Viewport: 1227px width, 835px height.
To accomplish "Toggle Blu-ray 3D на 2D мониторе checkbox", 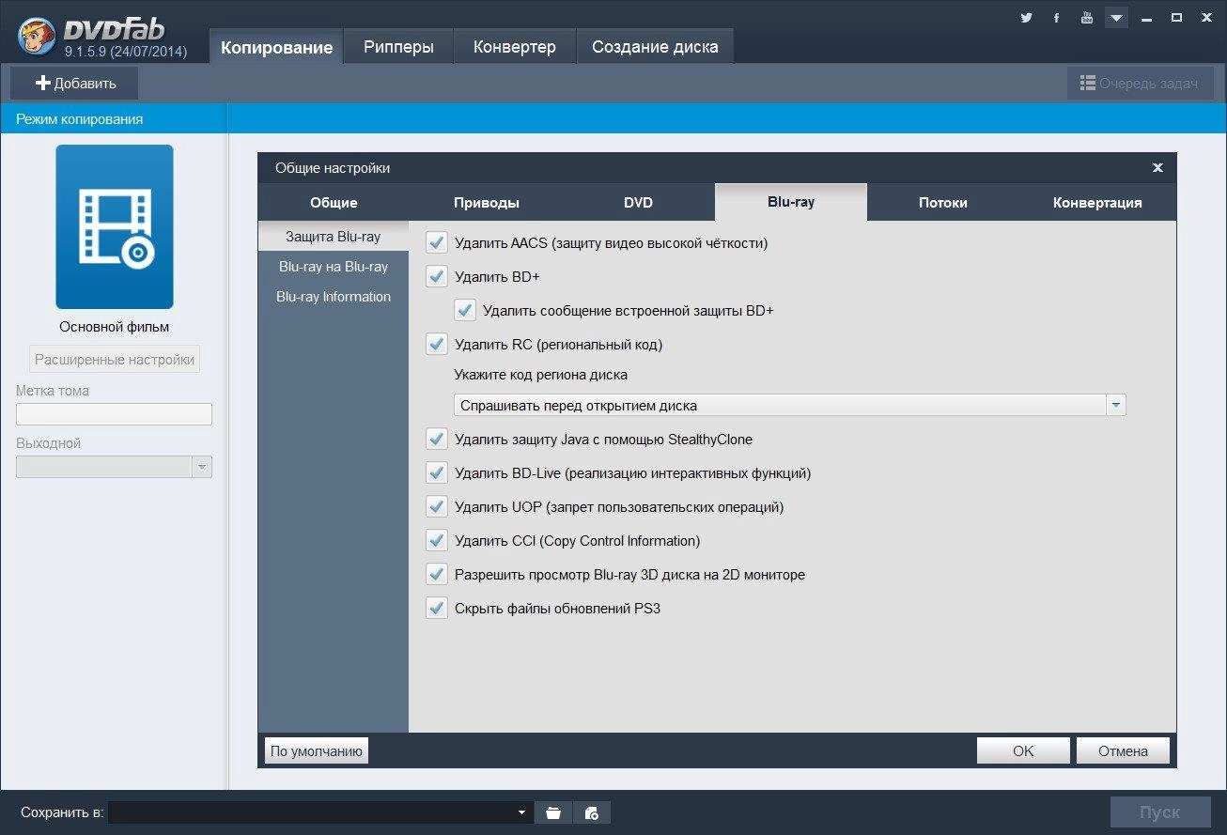I will pos(436,575).
